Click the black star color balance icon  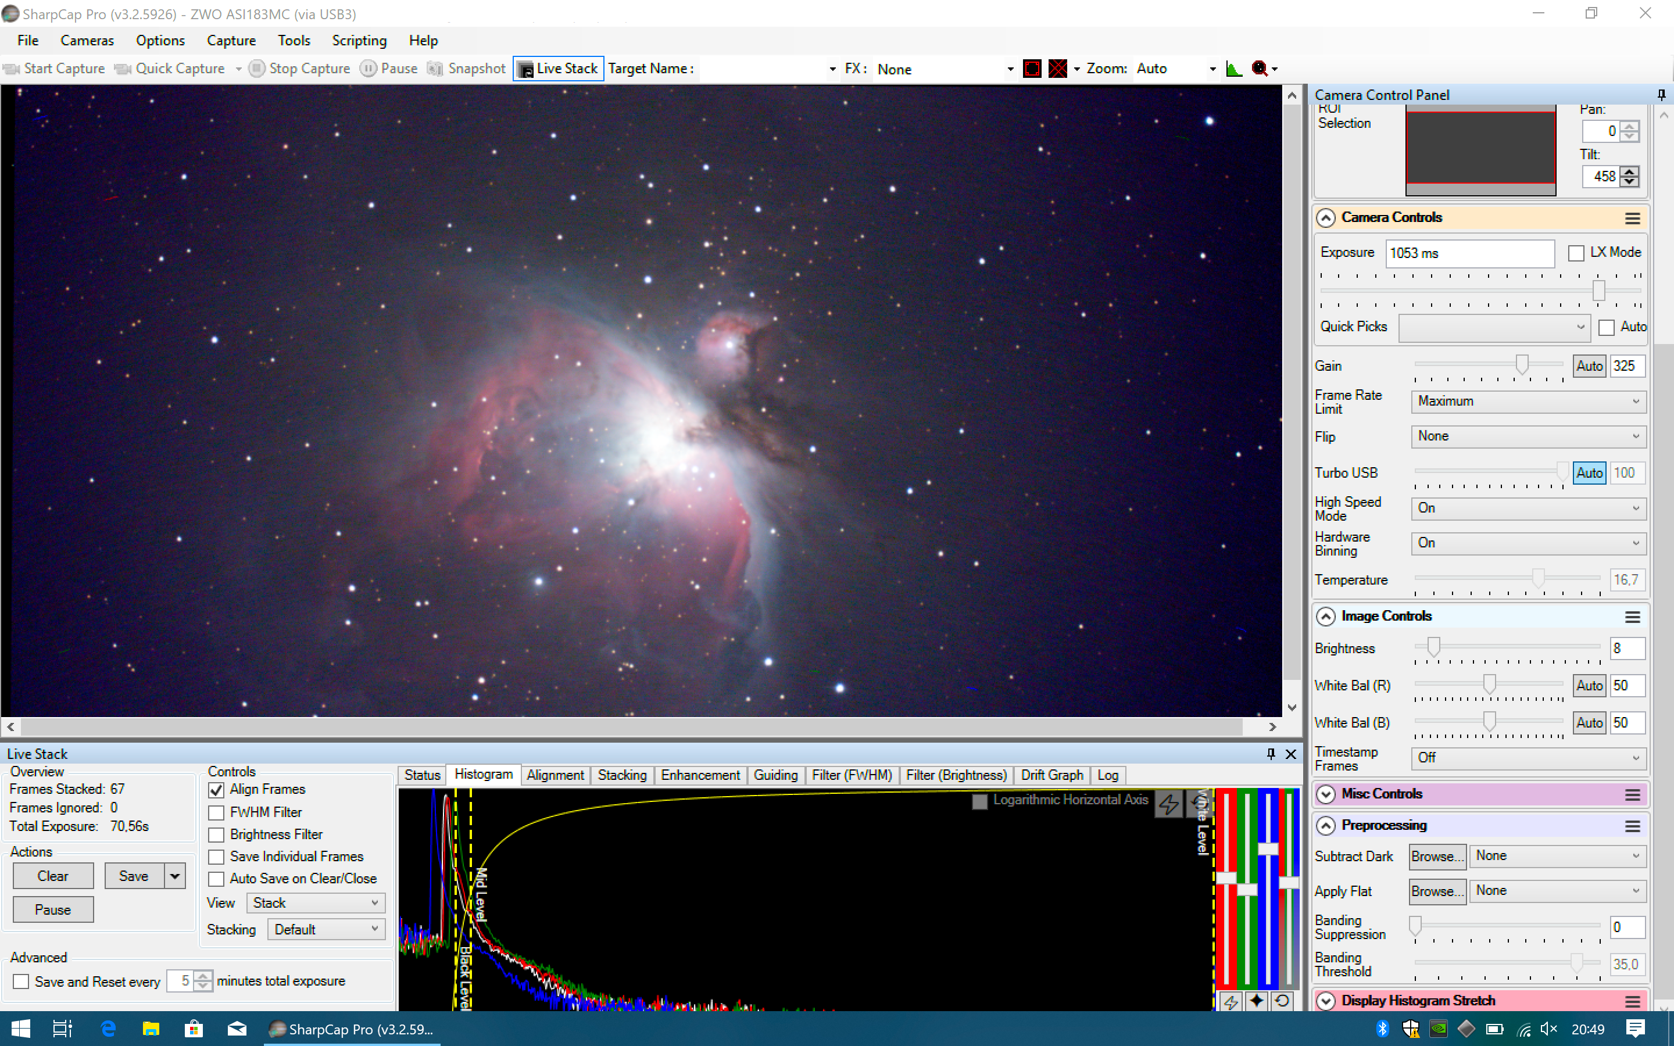pyautogui.click(x=1256, y=1001)
